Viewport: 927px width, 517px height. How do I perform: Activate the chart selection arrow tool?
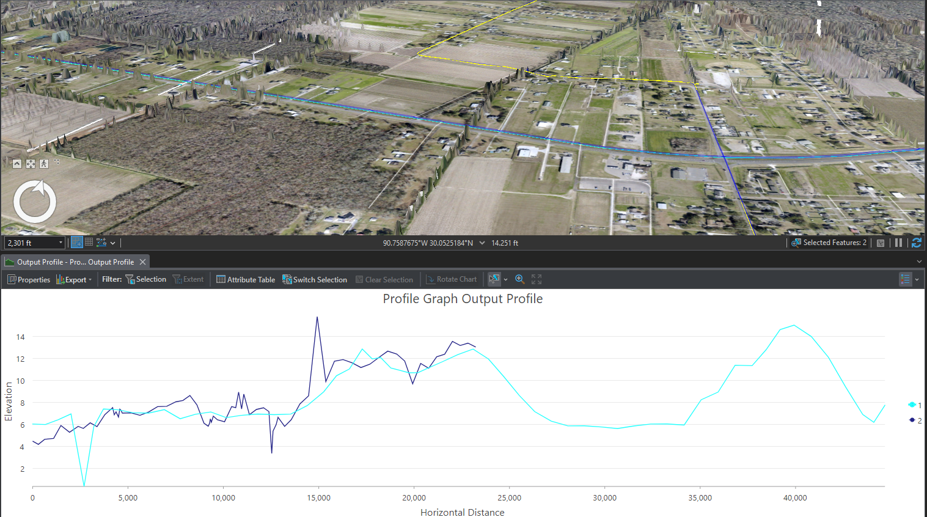(493, 279)
